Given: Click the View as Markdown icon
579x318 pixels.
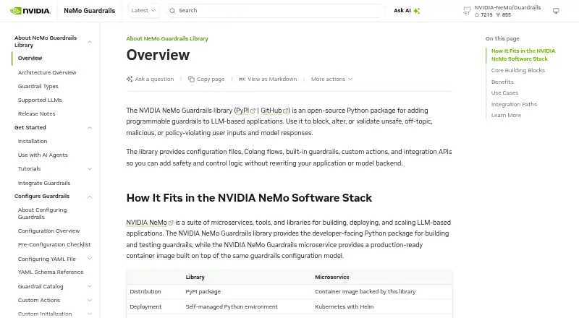Looking at the screenshot, I should [x=242, y=79].
